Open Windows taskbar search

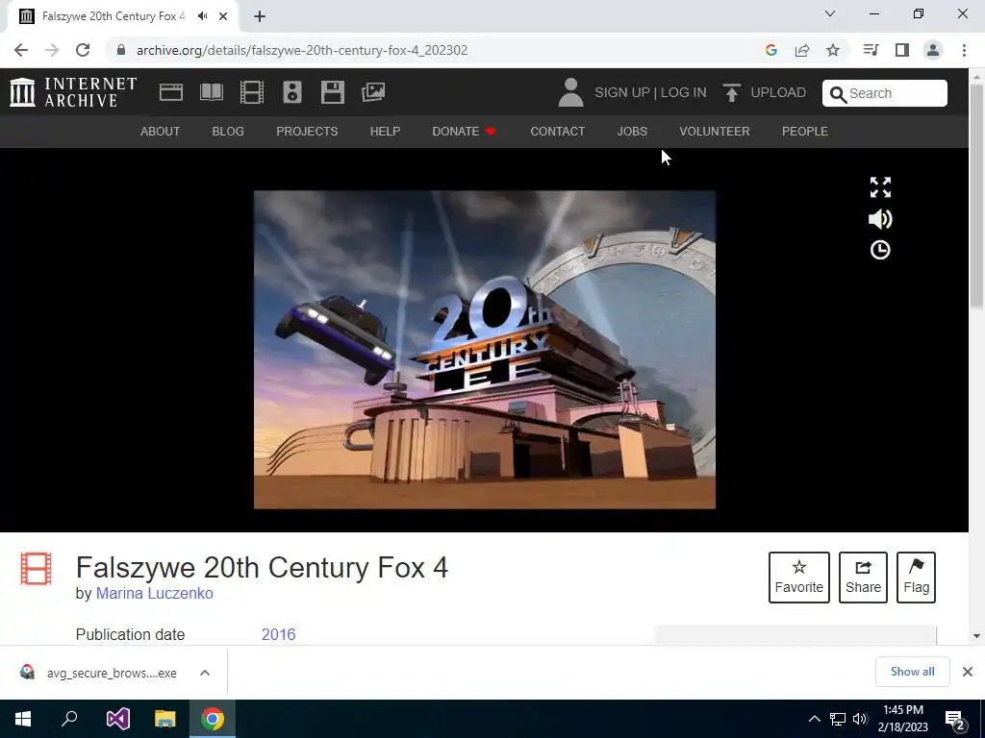click(x=69, y=719)
